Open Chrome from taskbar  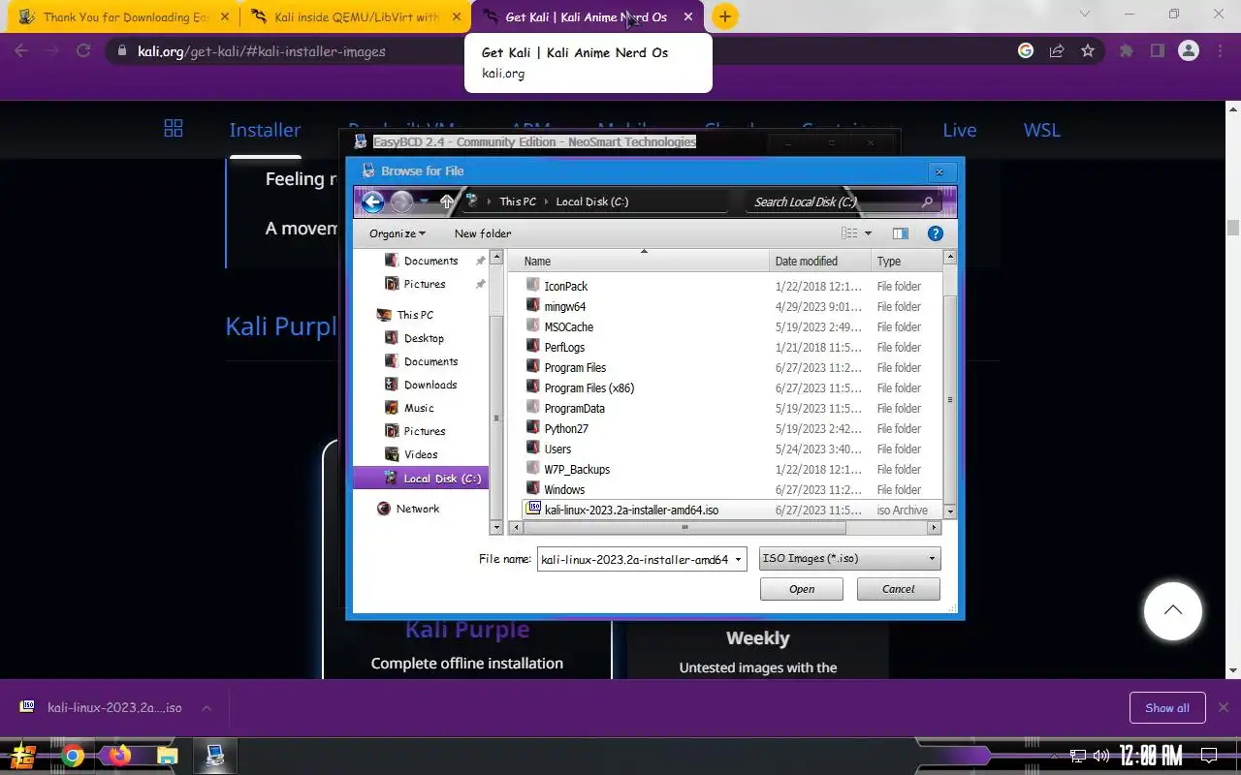[x=73, y=756]
